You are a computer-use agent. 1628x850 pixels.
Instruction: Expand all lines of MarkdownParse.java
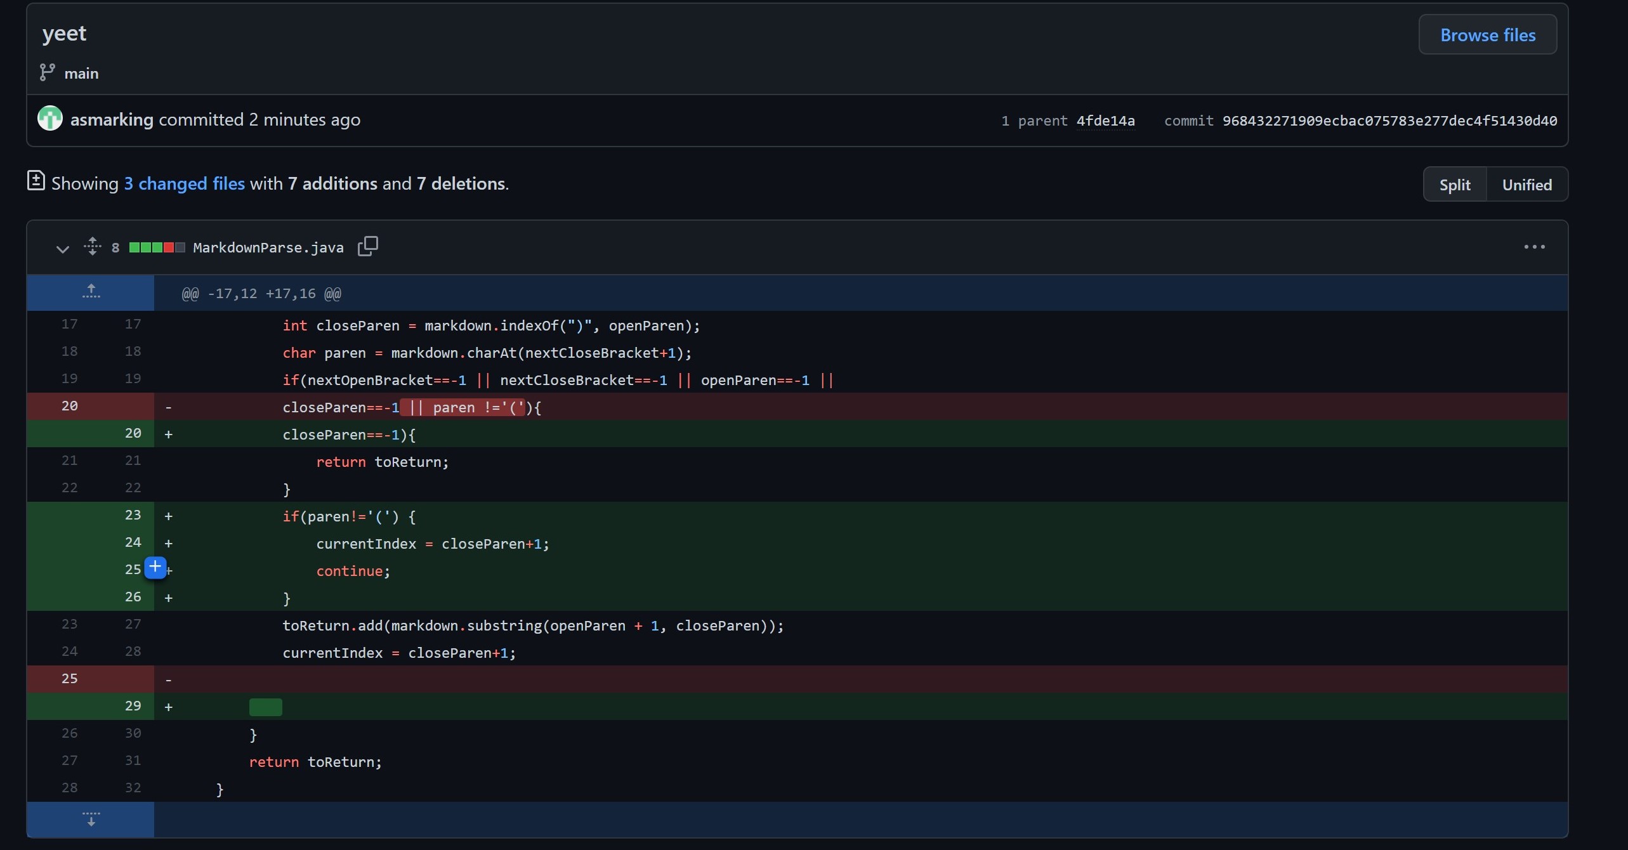tap(93, 246)
